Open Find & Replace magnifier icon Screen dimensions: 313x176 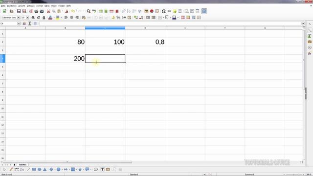click(x=89, y=11)
